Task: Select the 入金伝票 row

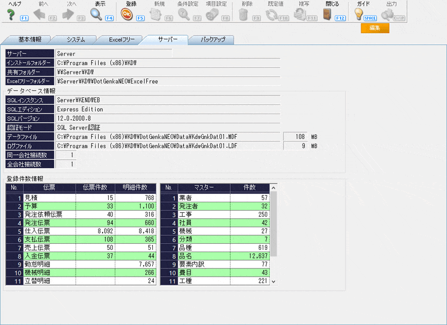Action: 81,256
